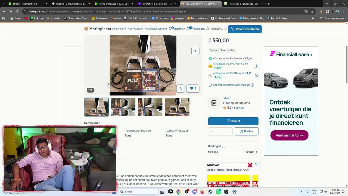
Task: Click the Bieden bid button
Action: (246, 131)
